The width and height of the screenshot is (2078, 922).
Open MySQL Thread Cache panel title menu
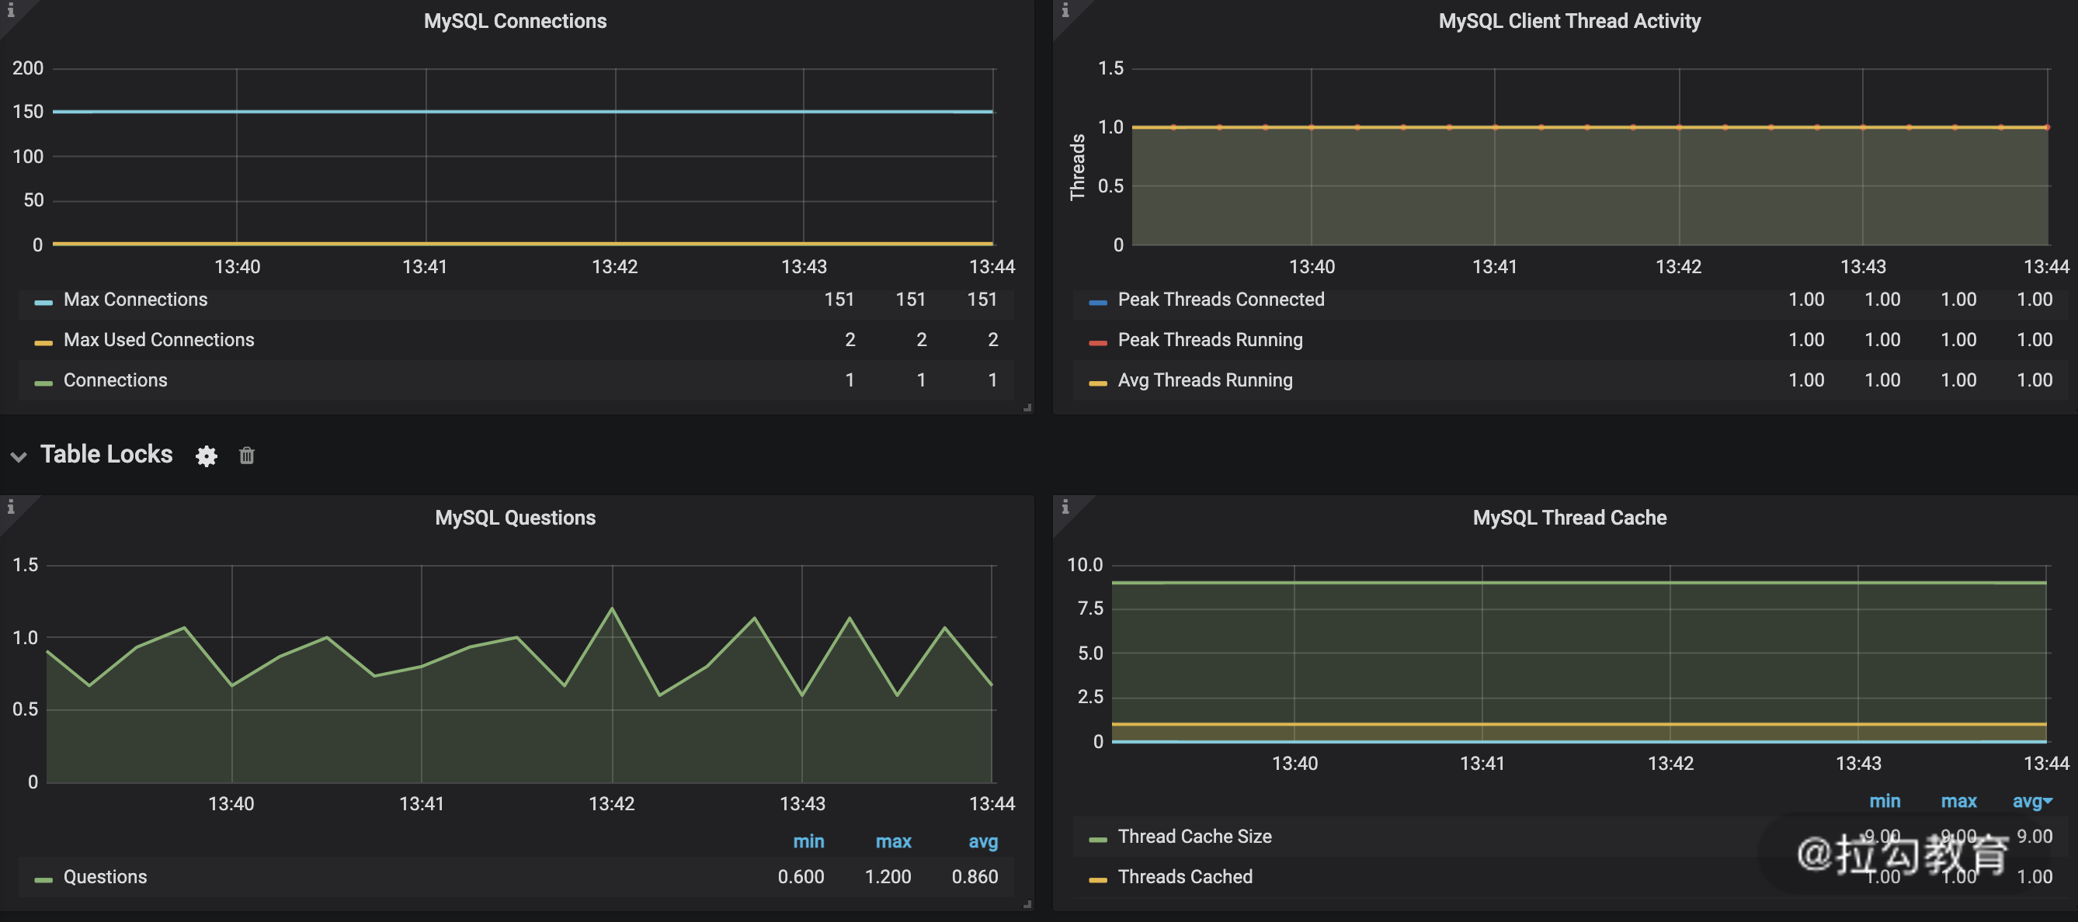click(x=1569, y=518)
